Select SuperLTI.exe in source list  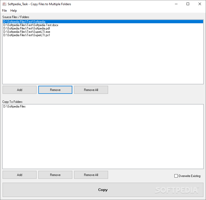pyautogui.click(x=103, y=32)
